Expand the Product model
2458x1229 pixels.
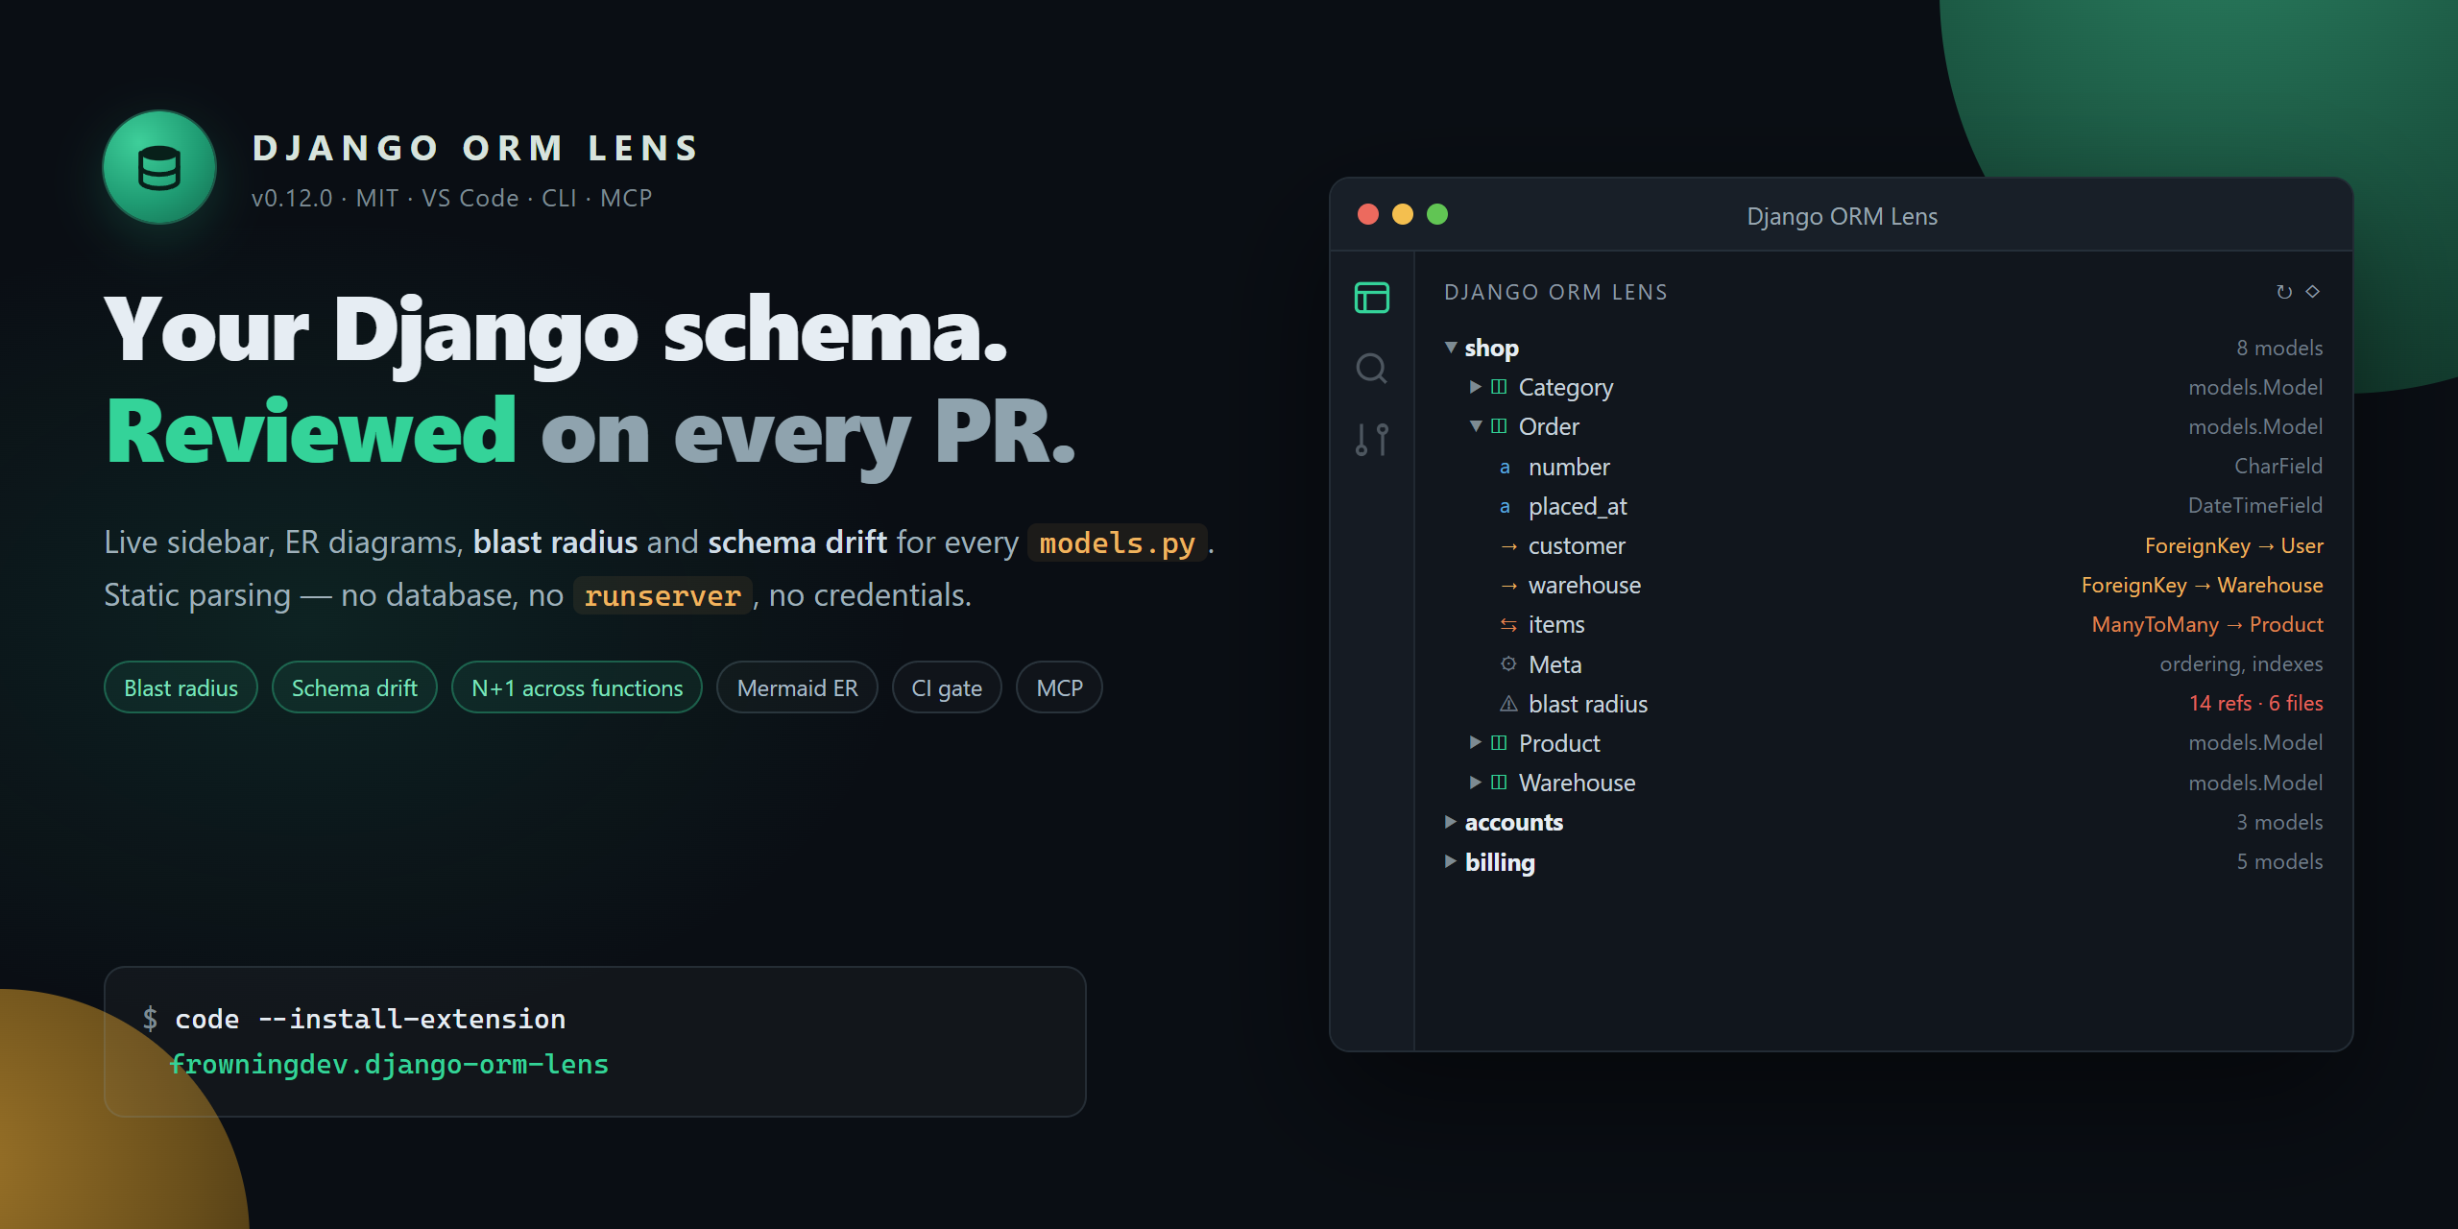1476,743
